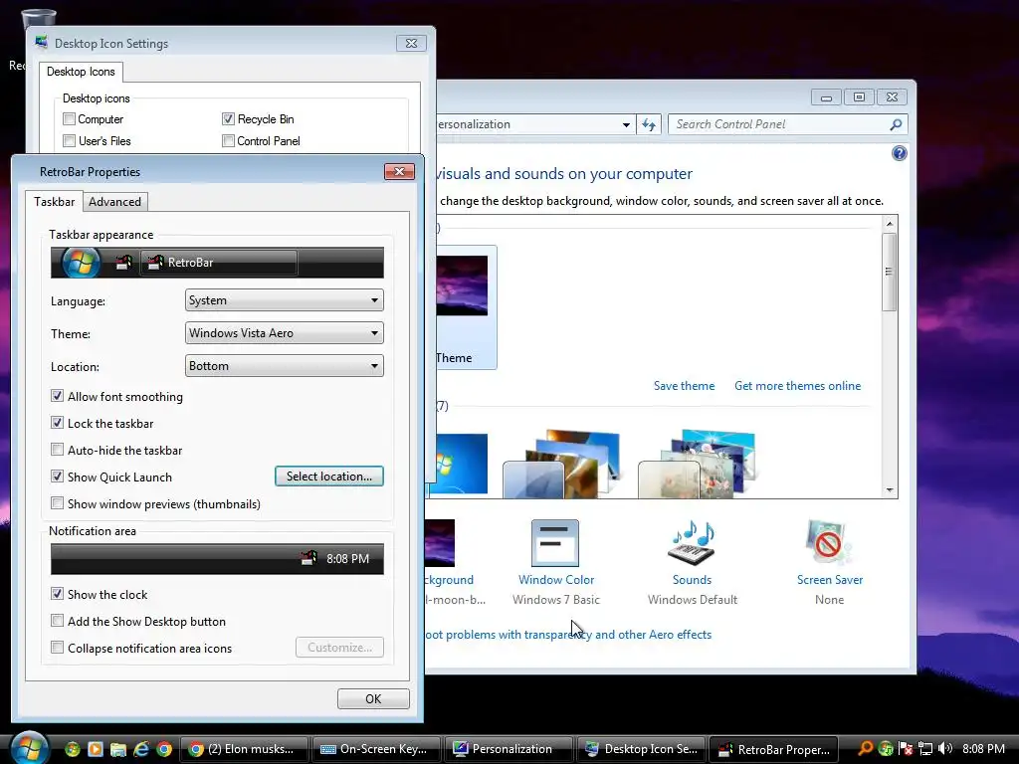Screen dimensions: 1019x764
Task: Click the RetroBar icon in notification area preview
Action: [308, 558]
